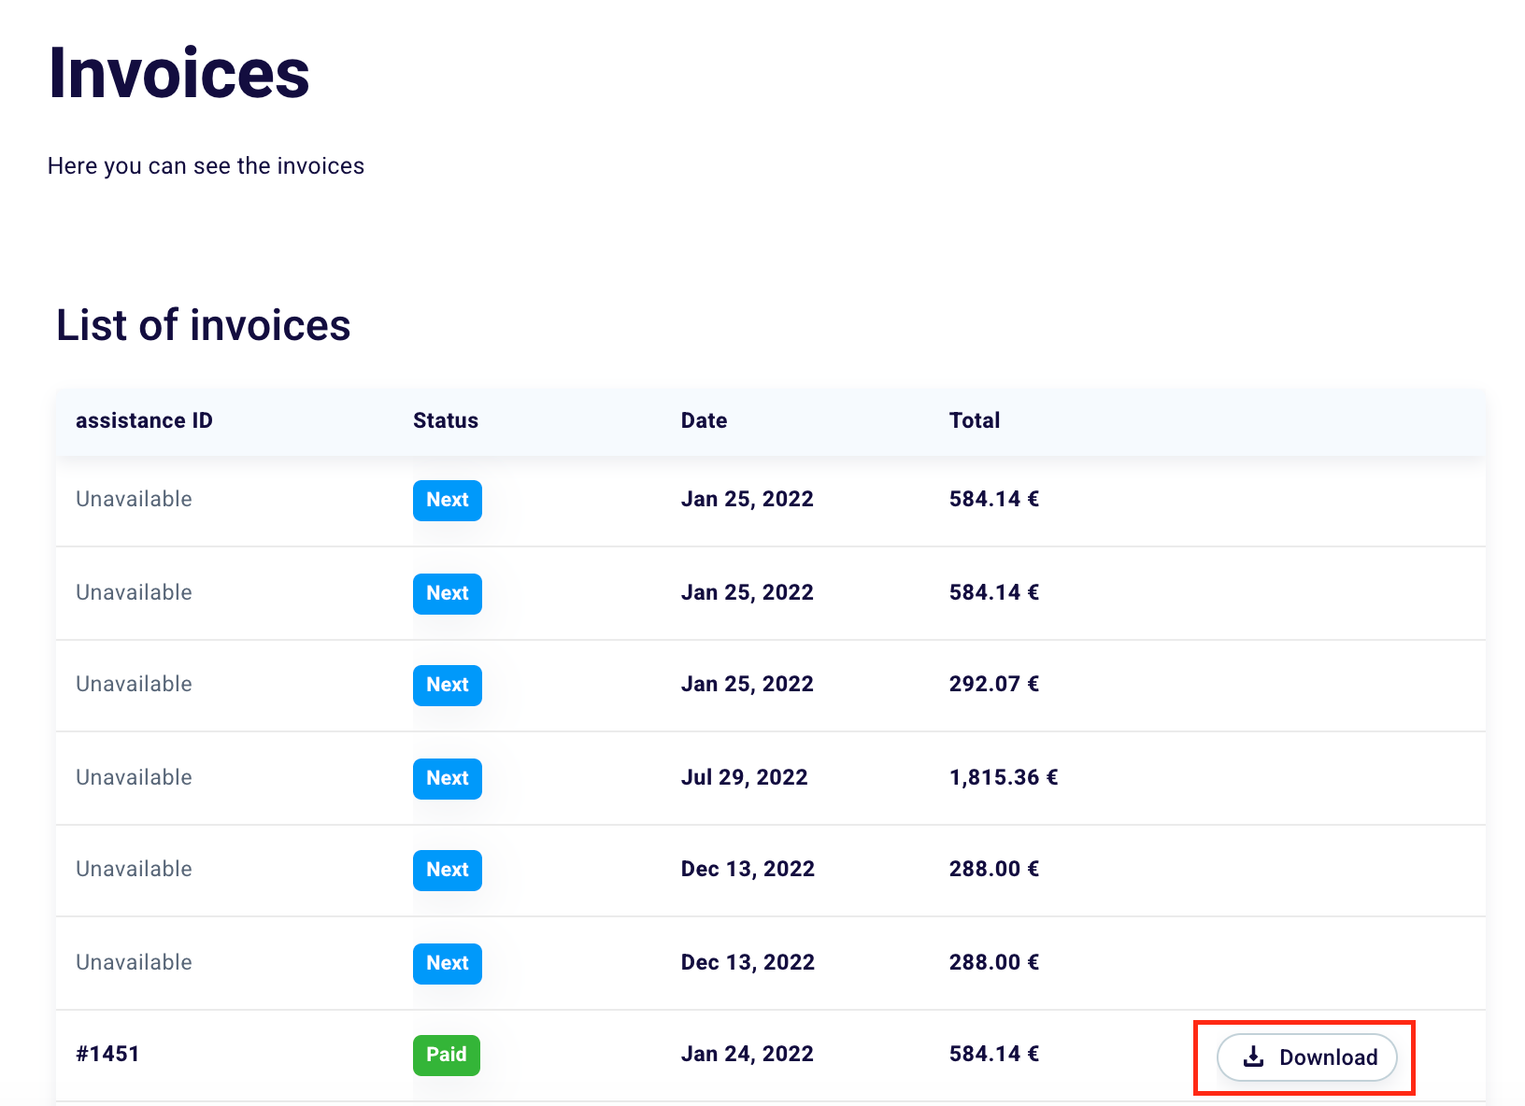Click the assistance ID column header

(x=144, y=420)
